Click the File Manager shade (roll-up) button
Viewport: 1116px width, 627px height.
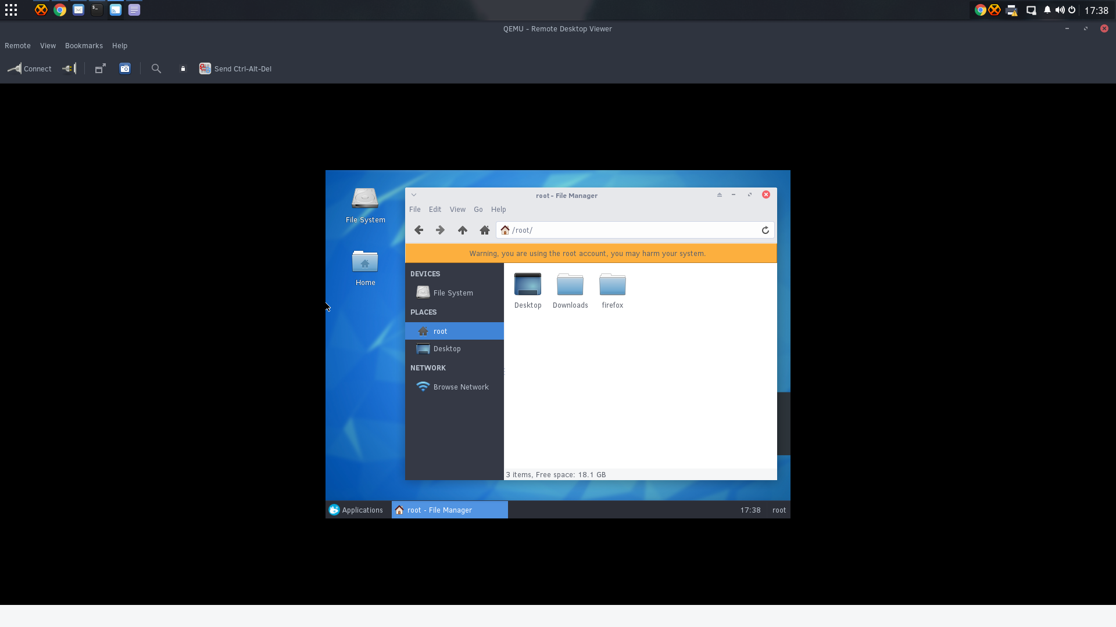720,195
